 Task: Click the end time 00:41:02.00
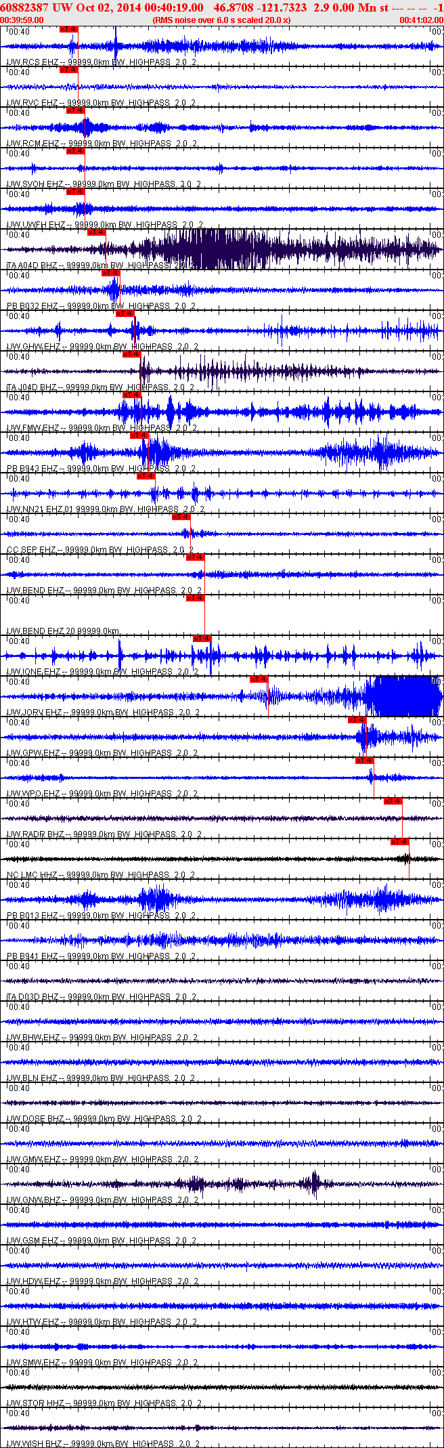pos(422,20)
